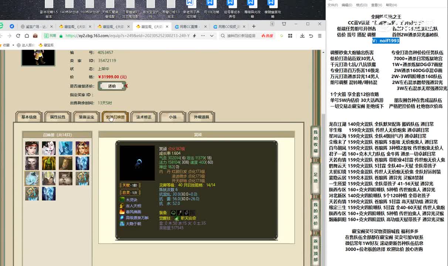Open the browser hamburger menu
The image size is (448, 266).
coord(319,36)
